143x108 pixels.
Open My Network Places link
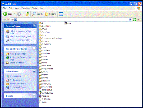(x=18, y=87)
